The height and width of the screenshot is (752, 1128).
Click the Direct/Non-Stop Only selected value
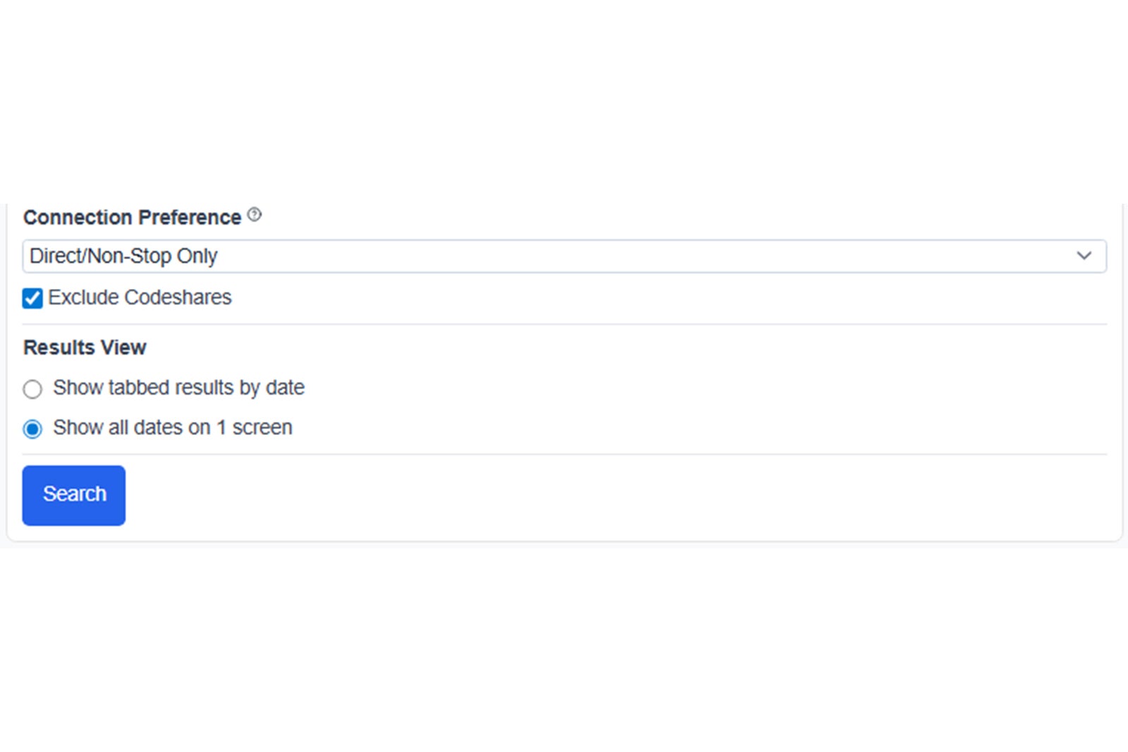(124, 256)
